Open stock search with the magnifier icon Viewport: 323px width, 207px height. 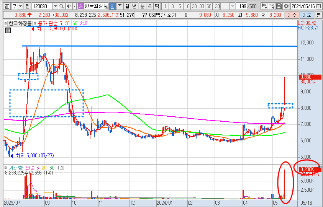click(x=61, y=6)
